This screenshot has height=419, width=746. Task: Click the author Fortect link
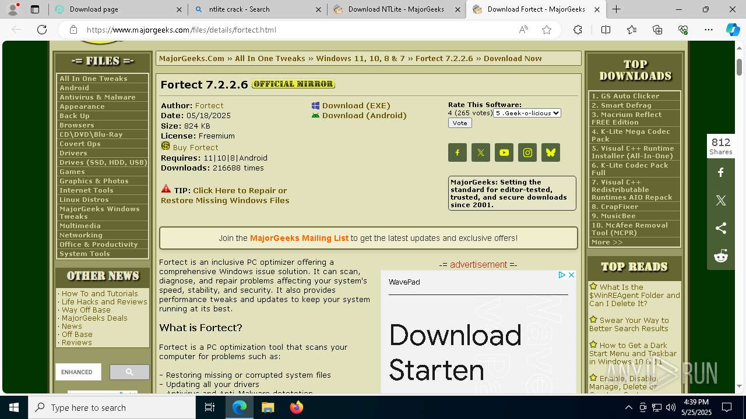pyautogui.click(x=209, y=105)
